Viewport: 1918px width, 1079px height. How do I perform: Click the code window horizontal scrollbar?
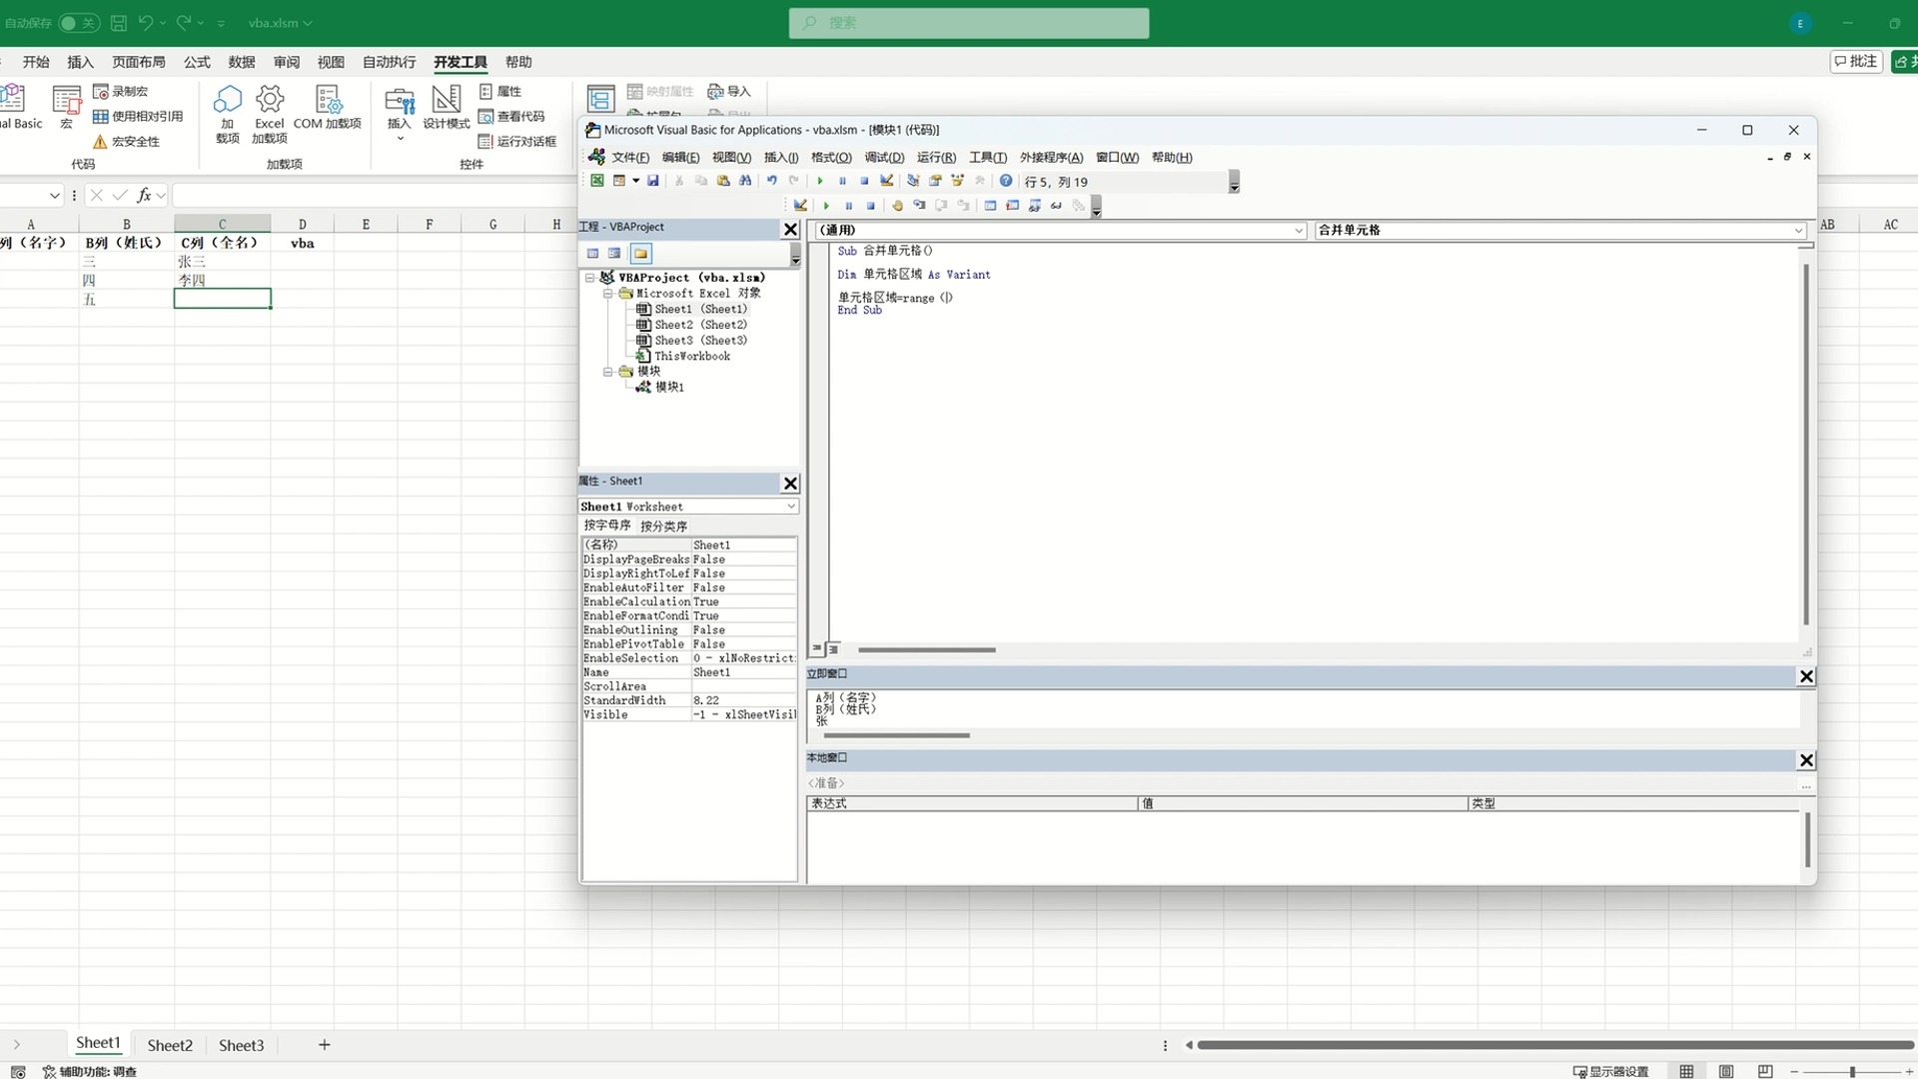[926, 649]
